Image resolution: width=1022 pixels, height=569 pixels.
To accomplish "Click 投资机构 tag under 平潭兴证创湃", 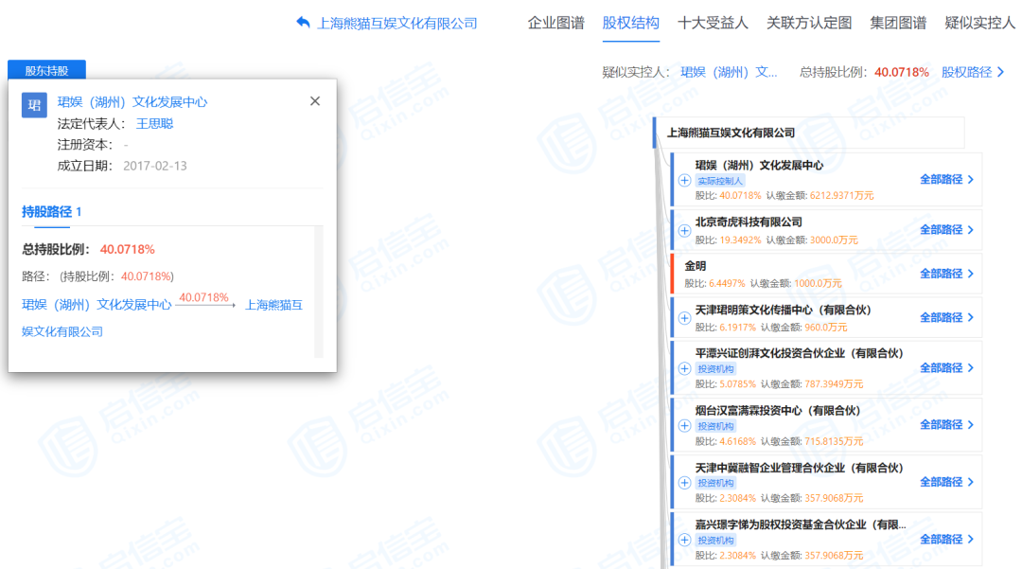I will coord(715,368).
